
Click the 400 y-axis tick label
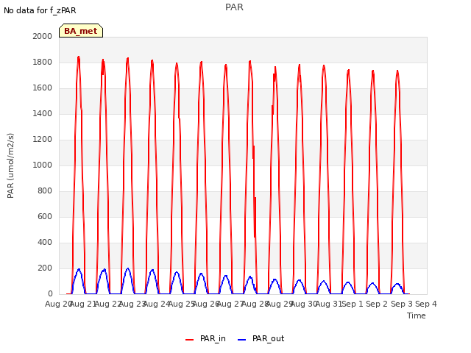point(45,242)
